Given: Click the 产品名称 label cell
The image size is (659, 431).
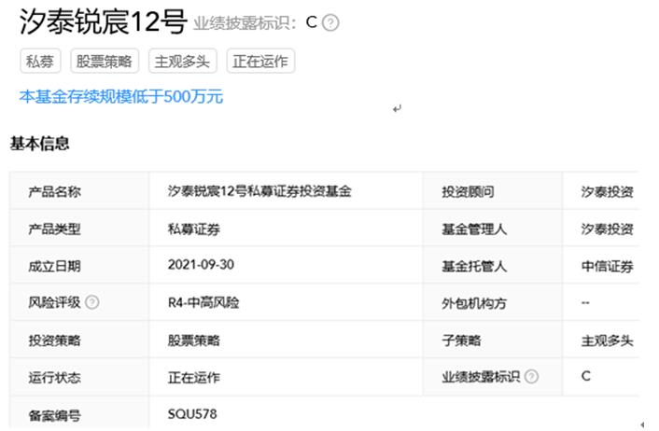Looking at the screenshot, I should pyautogui.click(x=79, y=191).
